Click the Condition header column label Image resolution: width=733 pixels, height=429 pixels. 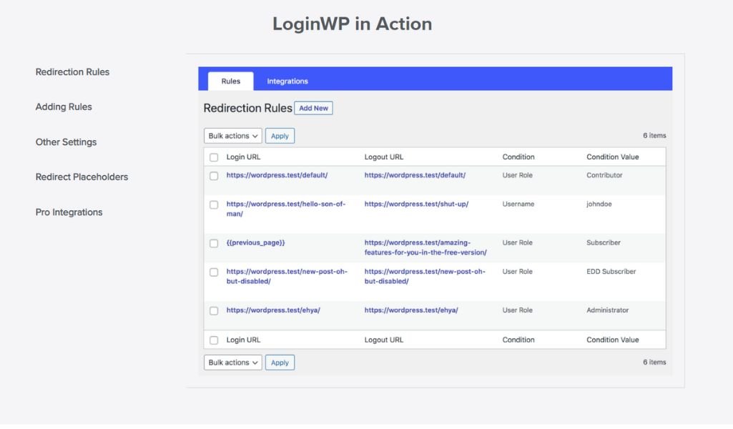518,157
